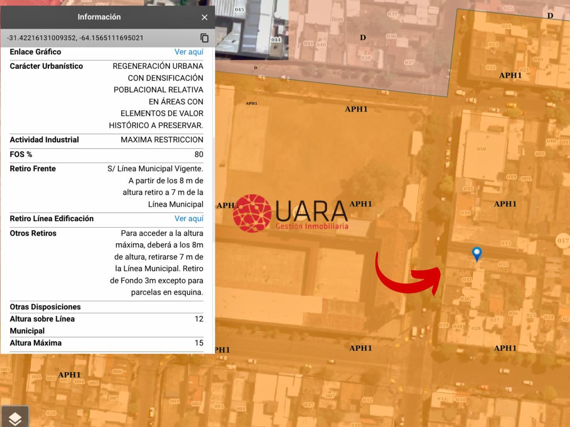Image resolution: width=570 pixels, height=427 pixels.
Task: Select parcel 027 on the map
Action: point(494,320)
